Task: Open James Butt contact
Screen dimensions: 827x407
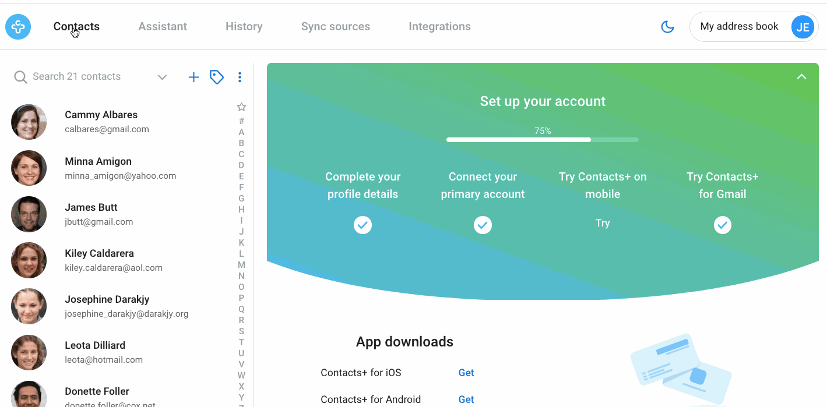Action: (117, 214)
